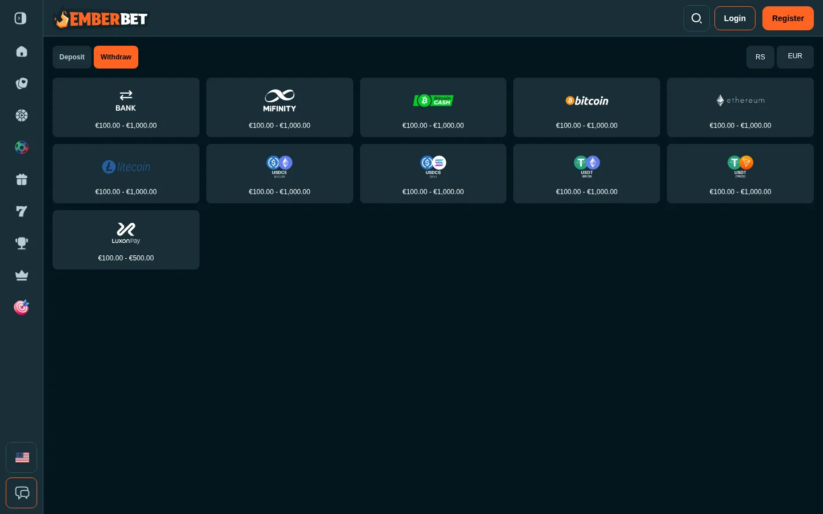Screen dimensions: 823x514
Task: Open the roulette wheel sidebar icon
Action: [x=22, y=115]
